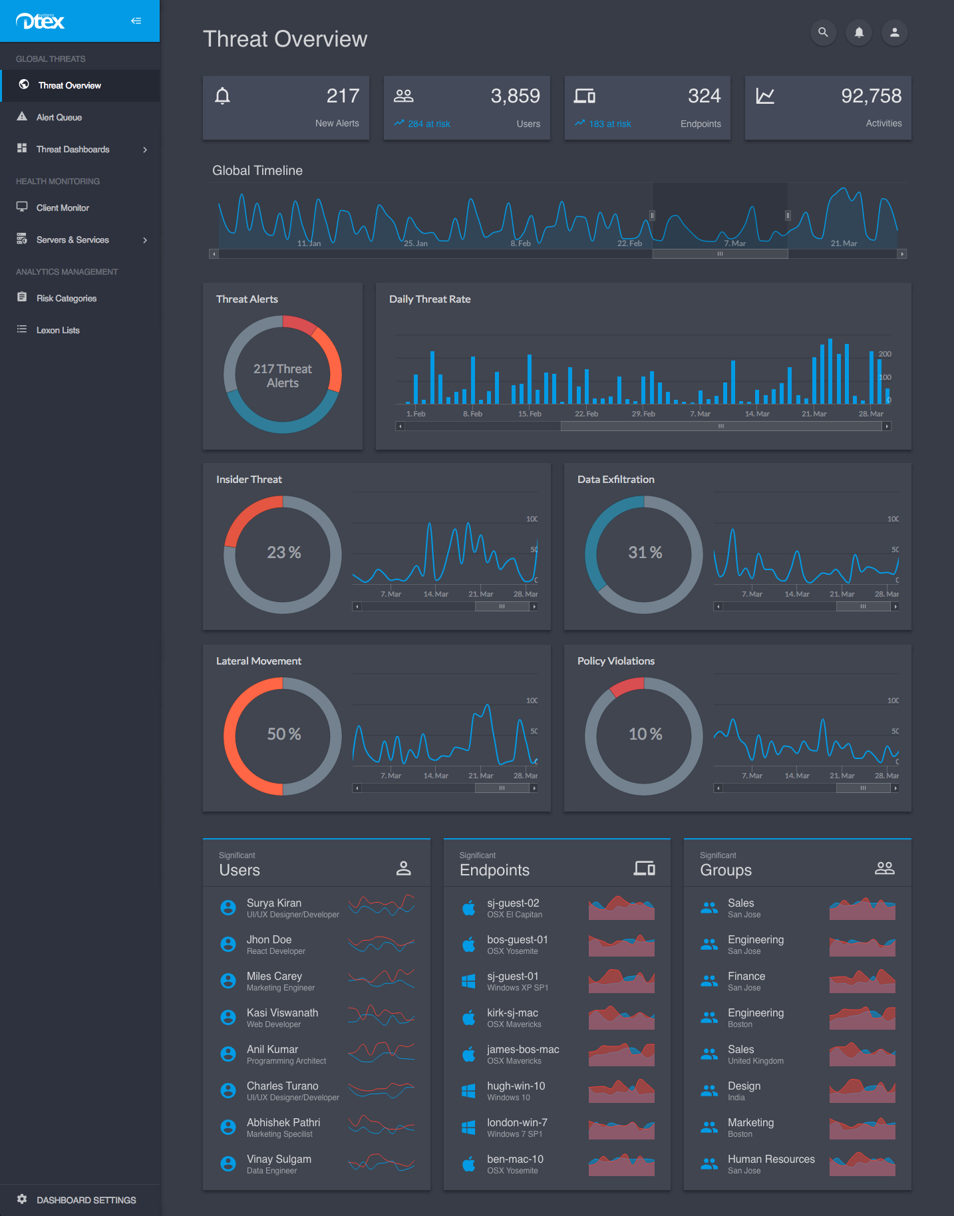The image size is (954, 1216).
Task: Click the Dtex logo
Action: (40, 21)
